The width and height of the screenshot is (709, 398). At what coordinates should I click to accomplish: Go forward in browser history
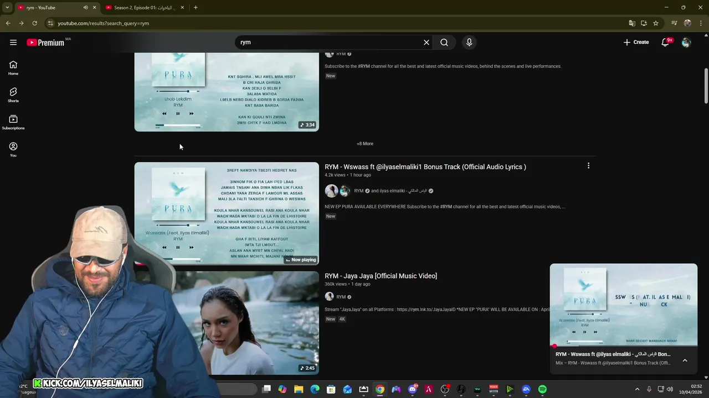click(x=21, y=23)
